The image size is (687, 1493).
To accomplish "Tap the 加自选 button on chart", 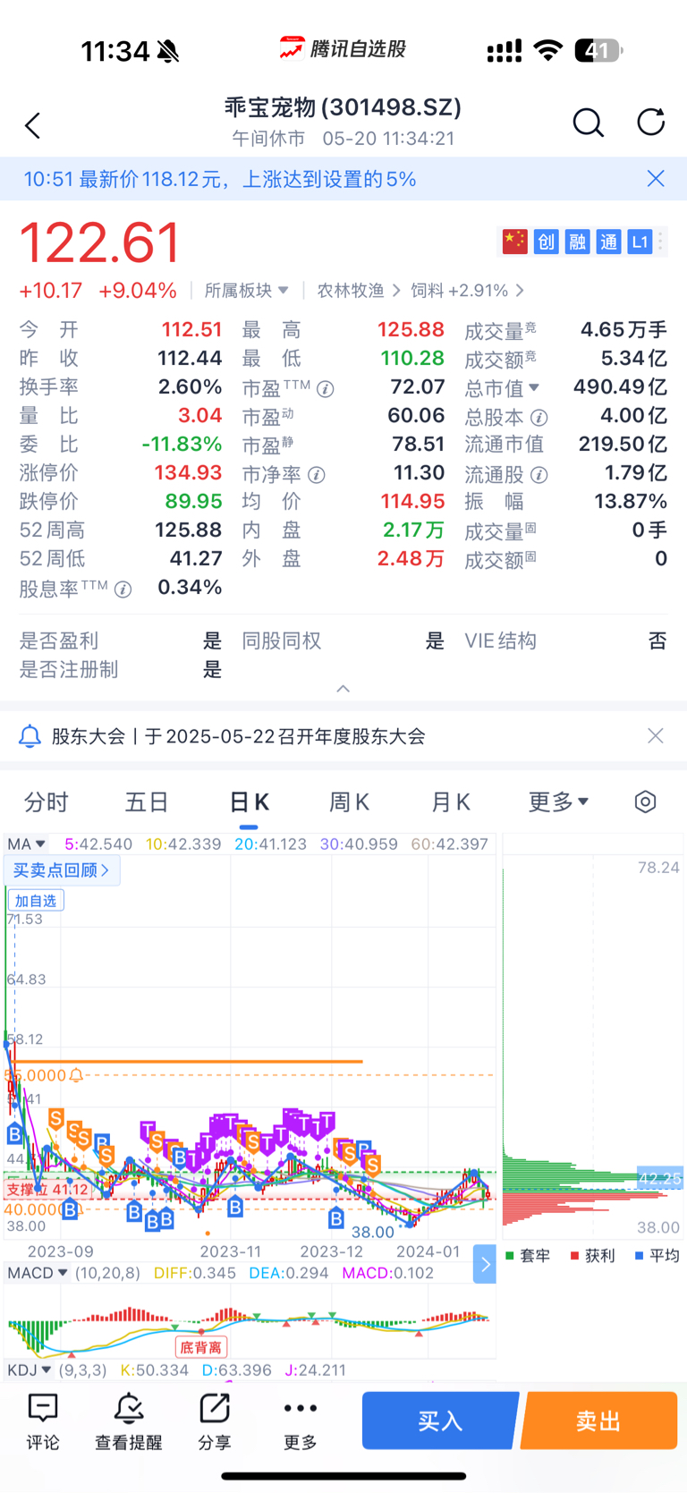I will tap(36, 901).
